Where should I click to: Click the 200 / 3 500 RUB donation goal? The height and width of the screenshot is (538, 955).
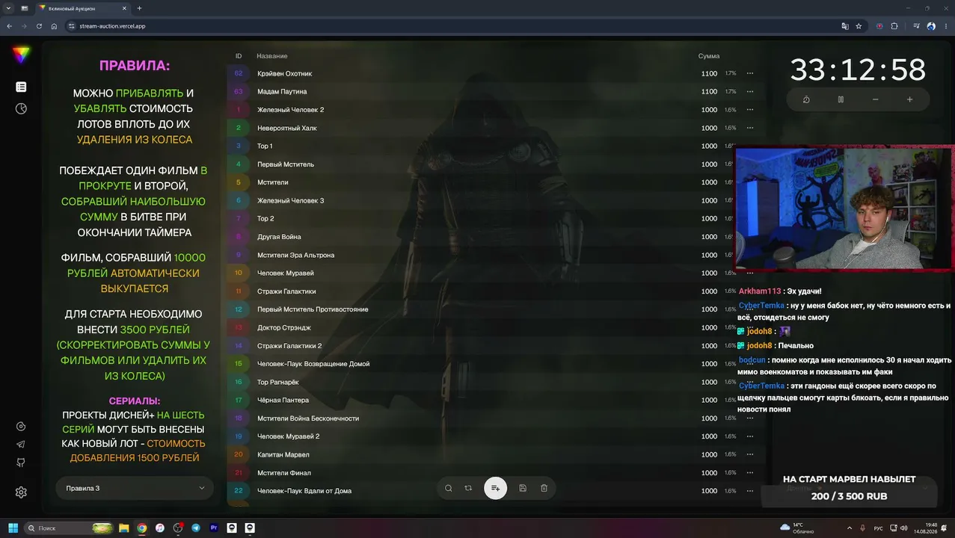click(849, 496)
